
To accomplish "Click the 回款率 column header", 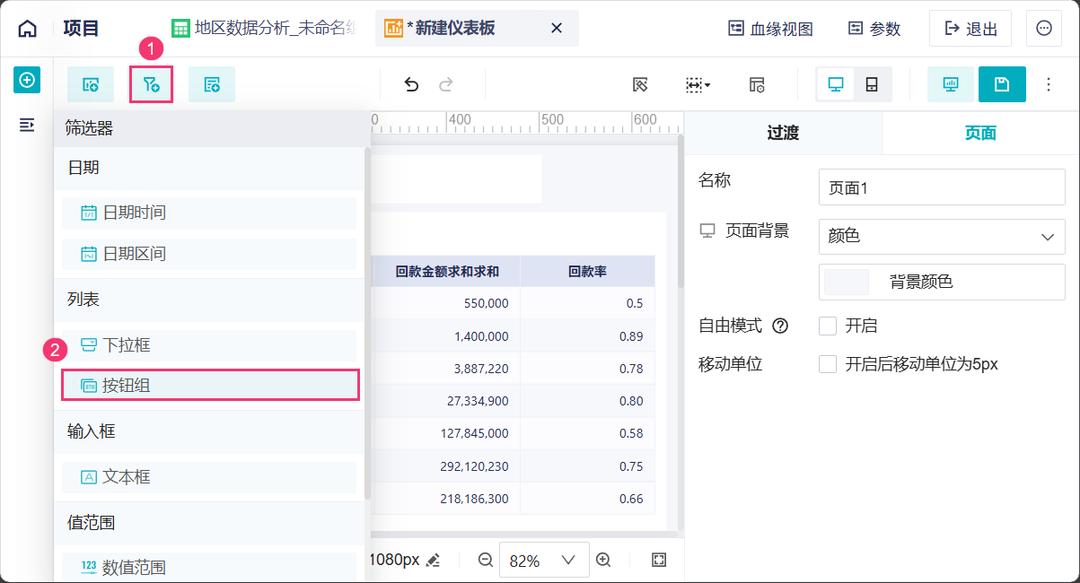I will click(587, 272).
